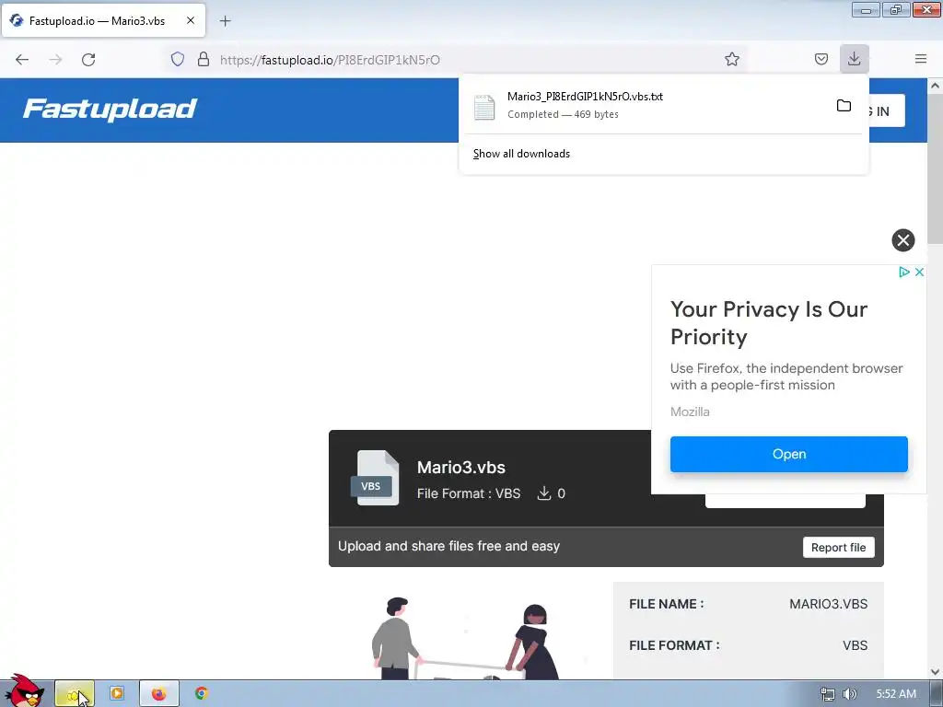Click the 'Your Privacy Is Our Priority' headline
The height and width of the screenshot is (707, 943).
click(769, 323)
